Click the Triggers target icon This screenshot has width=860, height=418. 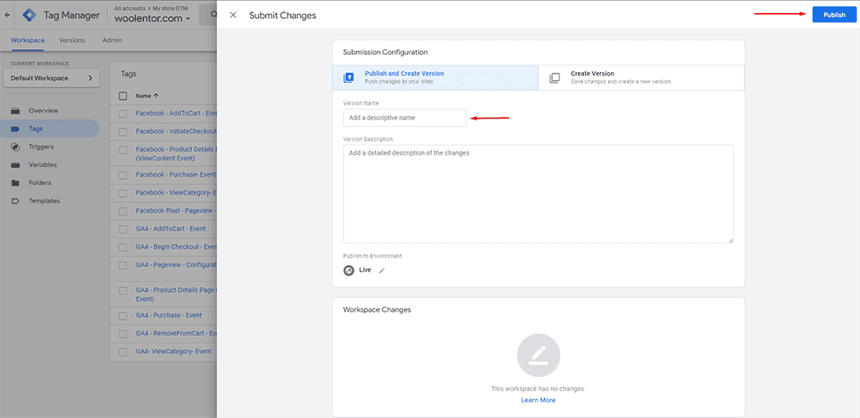point(16,146)
